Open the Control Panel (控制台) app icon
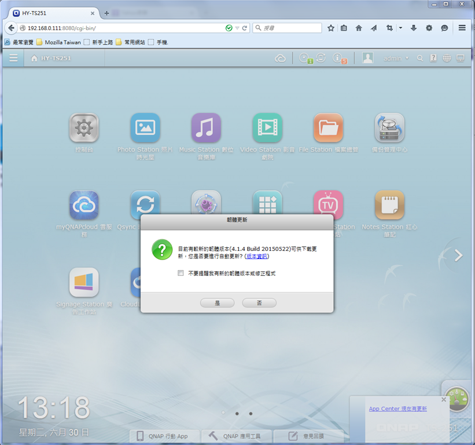Image resolution: width=475 pixels, height=445 pixels. pyautogui.click(x=84, y=127)
